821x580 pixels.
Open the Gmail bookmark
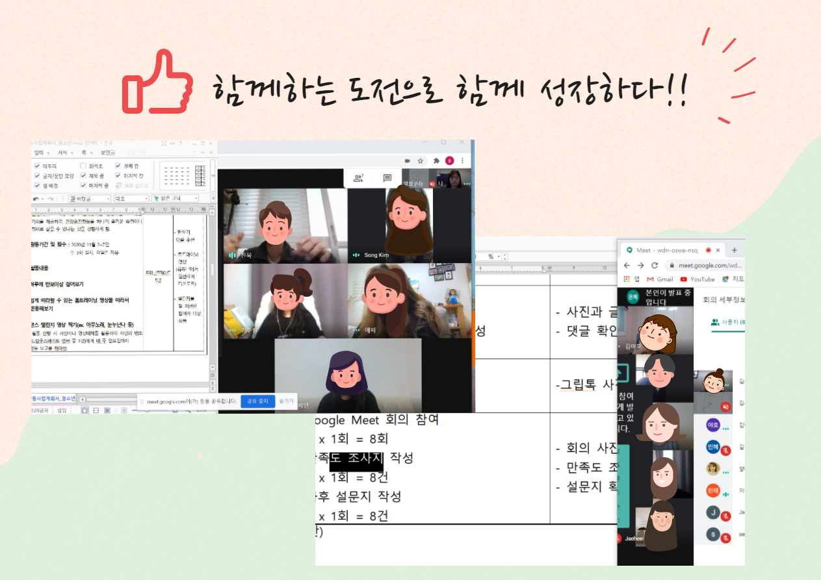point(660,279)
